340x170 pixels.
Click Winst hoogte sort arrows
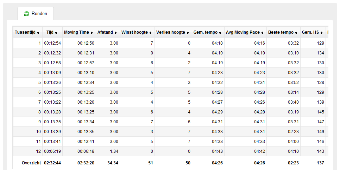click(x=150, y=33)
